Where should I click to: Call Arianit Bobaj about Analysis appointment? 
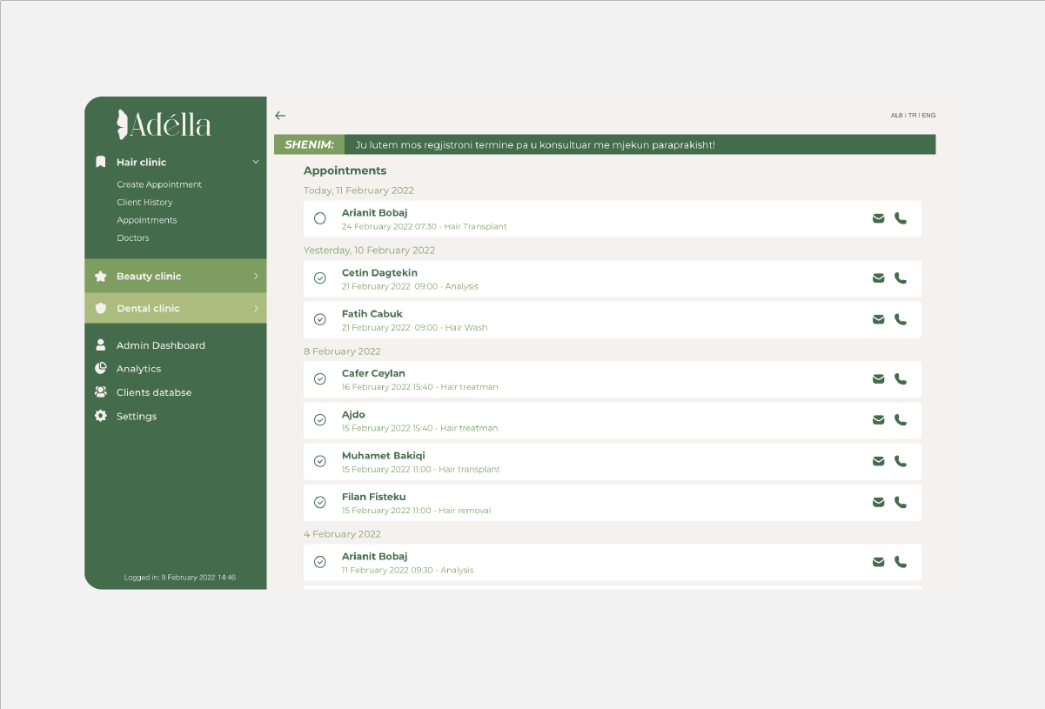[x=901, y=562]
